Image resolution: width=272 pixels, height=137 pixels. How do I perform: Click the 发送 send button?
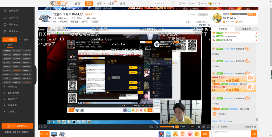[x=254, y=134]
